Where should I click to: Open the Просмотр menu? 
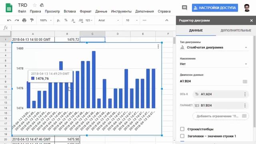coord(52,12)
